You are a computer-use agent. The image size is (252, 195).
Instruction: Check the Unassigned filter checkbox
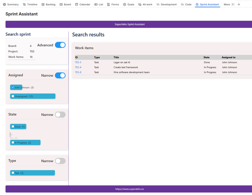(13, 96)
